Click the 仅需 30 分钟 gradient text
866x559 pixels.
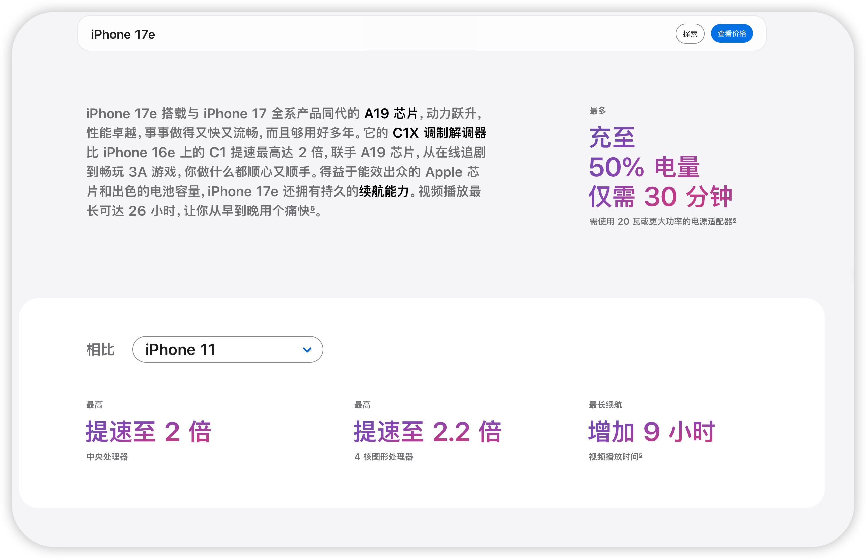tap(660, 197)
